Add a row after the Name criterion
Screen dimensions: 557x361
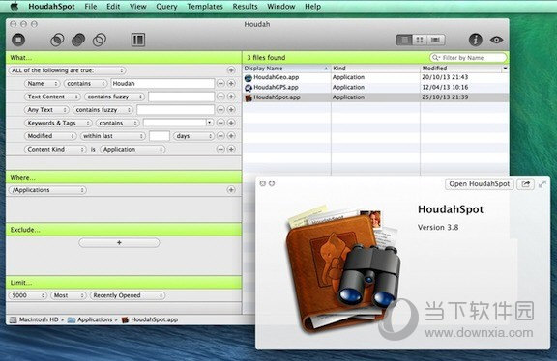tap(231, 83)
